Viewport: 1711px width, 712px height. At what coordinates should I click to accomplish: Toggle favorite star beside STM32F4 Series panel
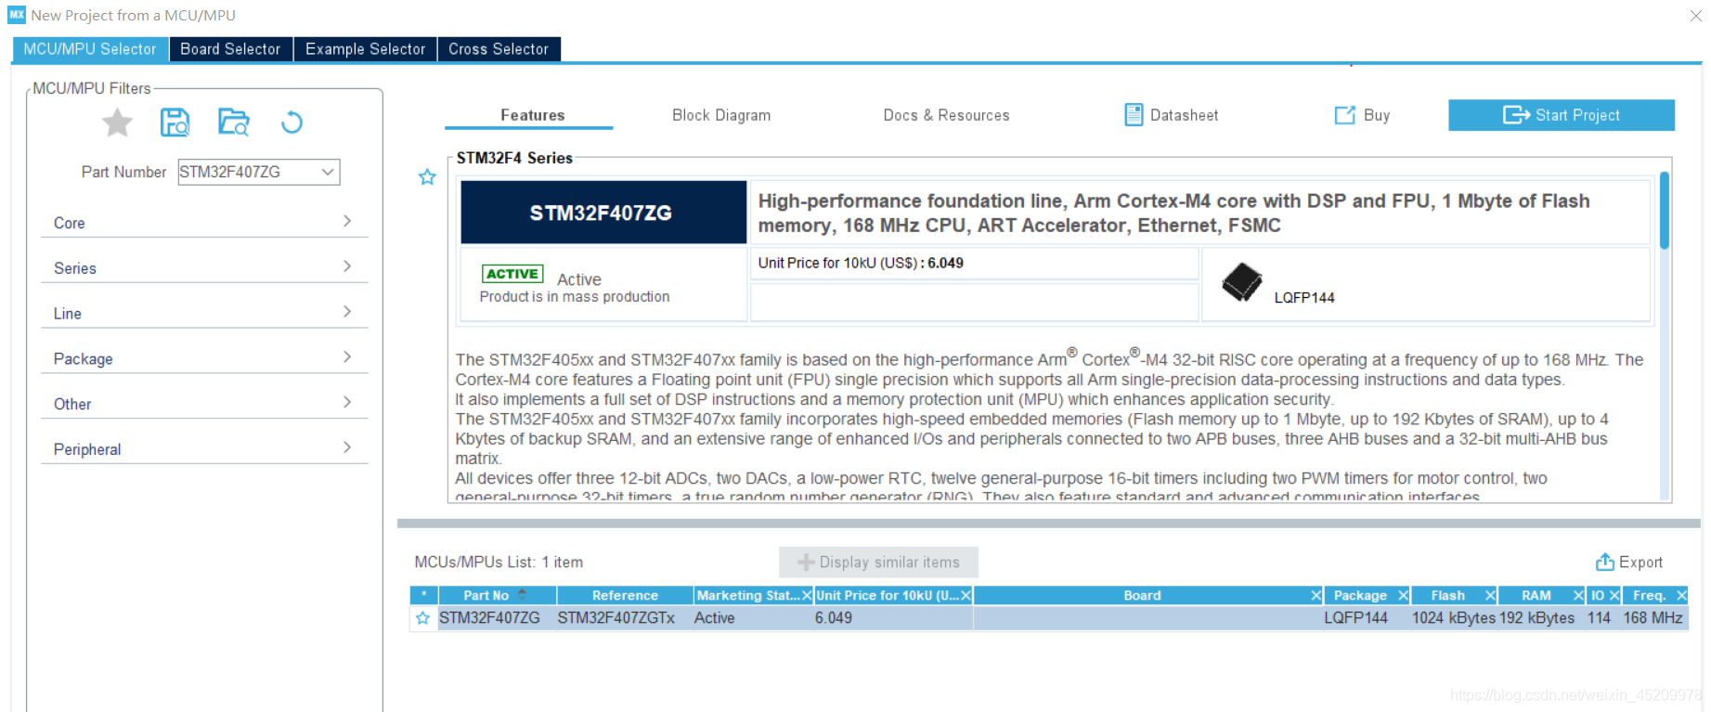click(x=427, y=176)
